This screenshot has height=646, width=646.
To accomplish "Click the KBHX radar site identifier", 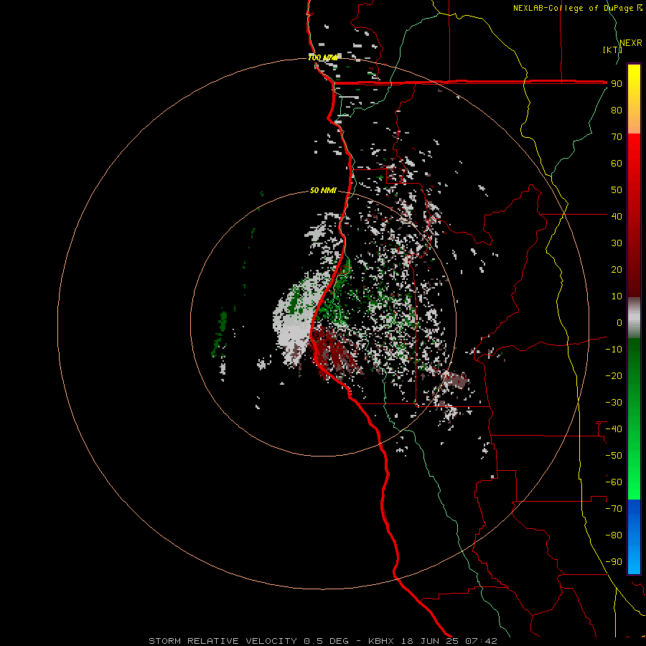I will click(381, 641).
